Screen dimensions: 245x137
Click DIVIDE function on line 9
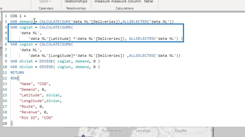coord(46,61)
